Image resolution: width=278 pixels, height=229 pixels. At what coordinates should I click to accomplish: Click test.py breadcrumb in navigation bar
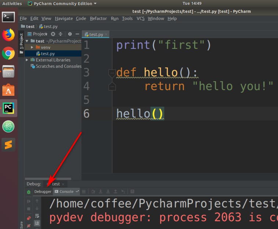[x=48, y=27]
